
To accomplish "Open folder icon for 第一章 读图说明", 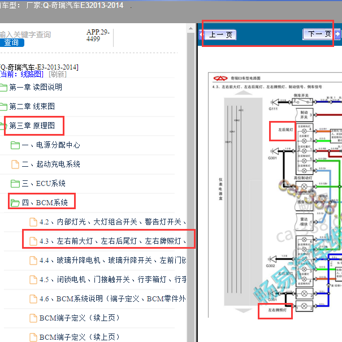I will coord(3,88).
